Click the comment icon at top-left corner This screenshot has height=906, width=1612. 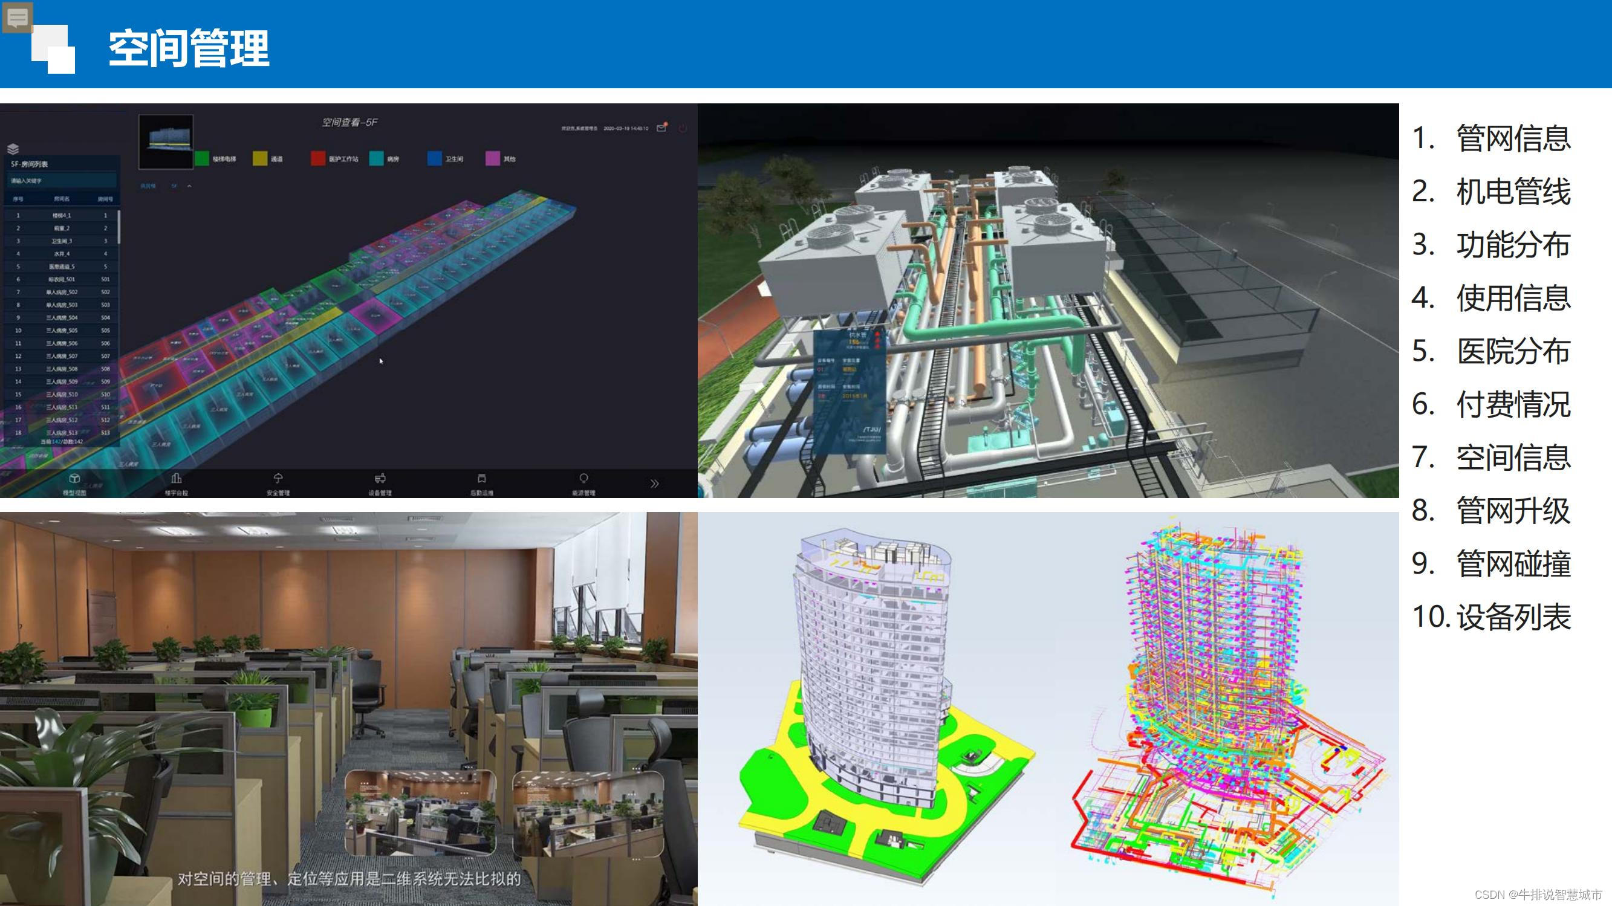17,17
